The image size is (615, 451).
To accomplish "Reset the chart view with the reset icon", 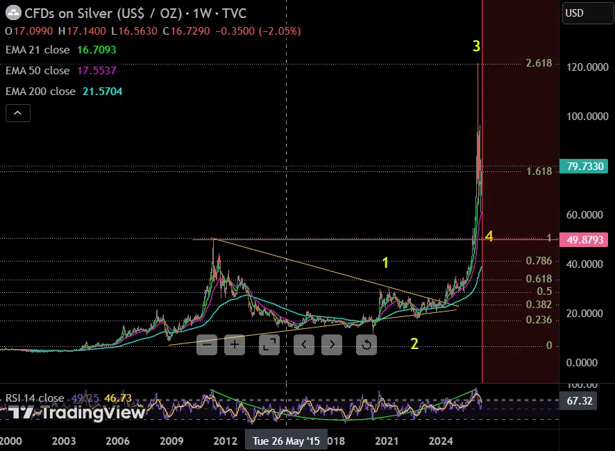I will (367, 345).
